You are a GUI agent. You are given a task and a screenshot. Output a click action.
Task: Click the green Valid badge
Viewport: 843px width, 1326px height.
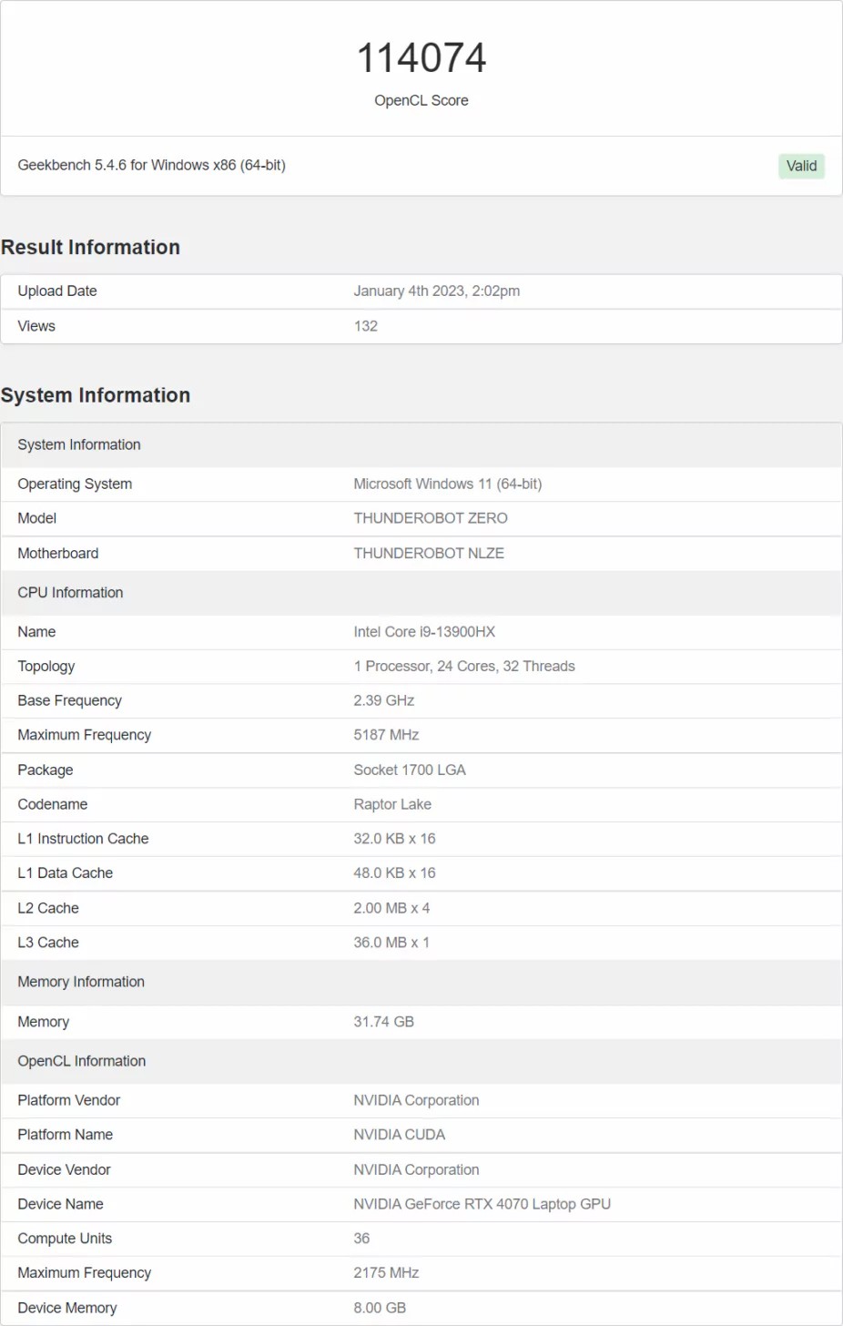click(801, 166)
